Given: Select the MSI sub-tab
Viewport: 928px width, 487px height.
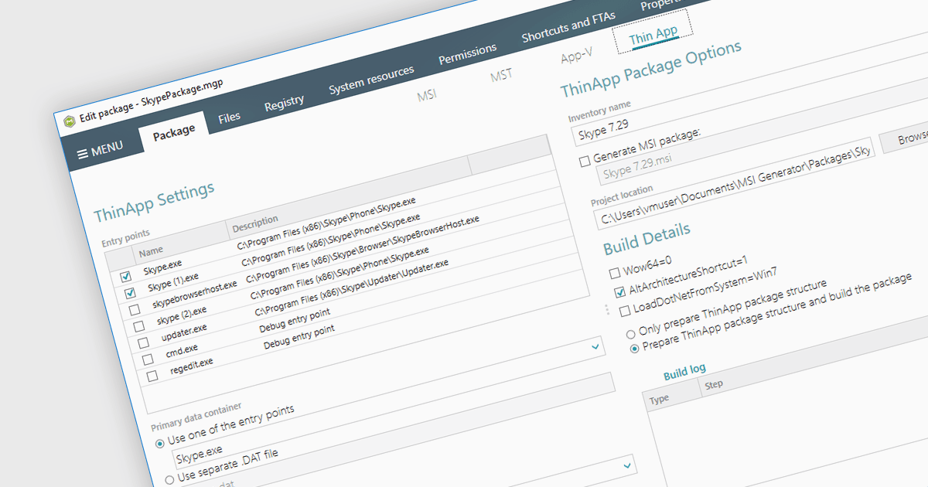Looking at the screenshot, I should [x=428, y=95].
